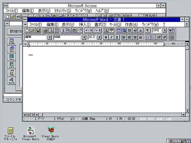
Task: Click the Redo arrow icon
Action: click(96, 31)
